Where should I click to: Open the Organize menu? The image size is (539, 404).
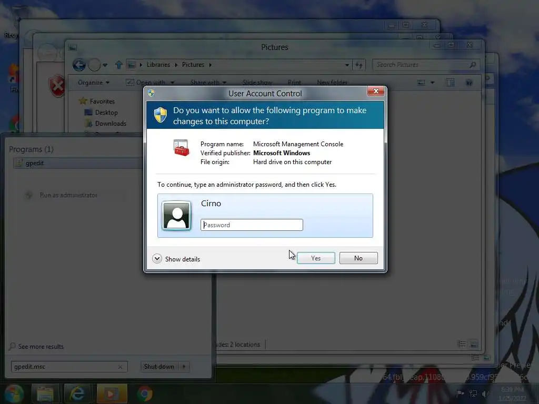[x=94, y=83]
